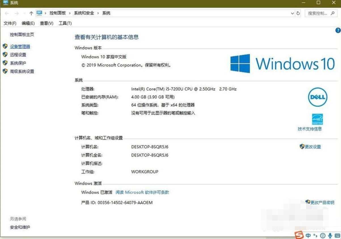Open 设备管理器 link
Image resolution: width=341 pixels, height=239 pixels.
click(x=20, y=46)
